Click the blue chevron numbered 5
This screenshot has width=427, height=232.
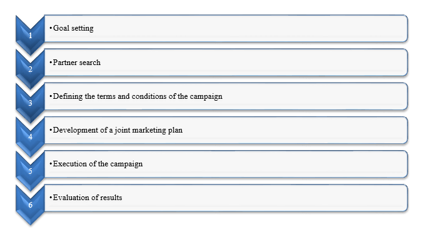coord(30,171)
